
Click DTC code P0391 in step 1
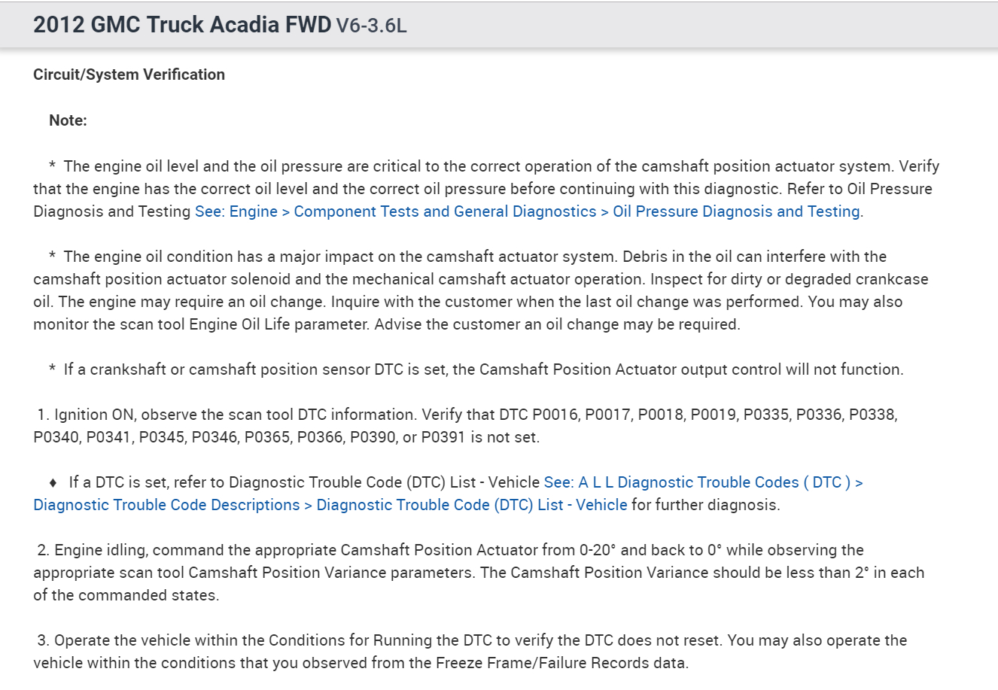(x=443, y=437)
